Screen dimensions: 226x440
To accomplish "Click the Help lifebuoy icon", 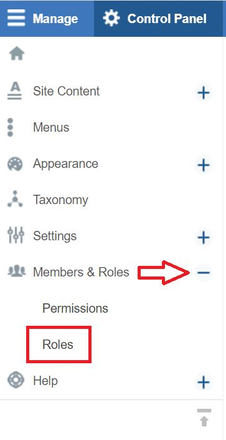I will pos(15,380).
